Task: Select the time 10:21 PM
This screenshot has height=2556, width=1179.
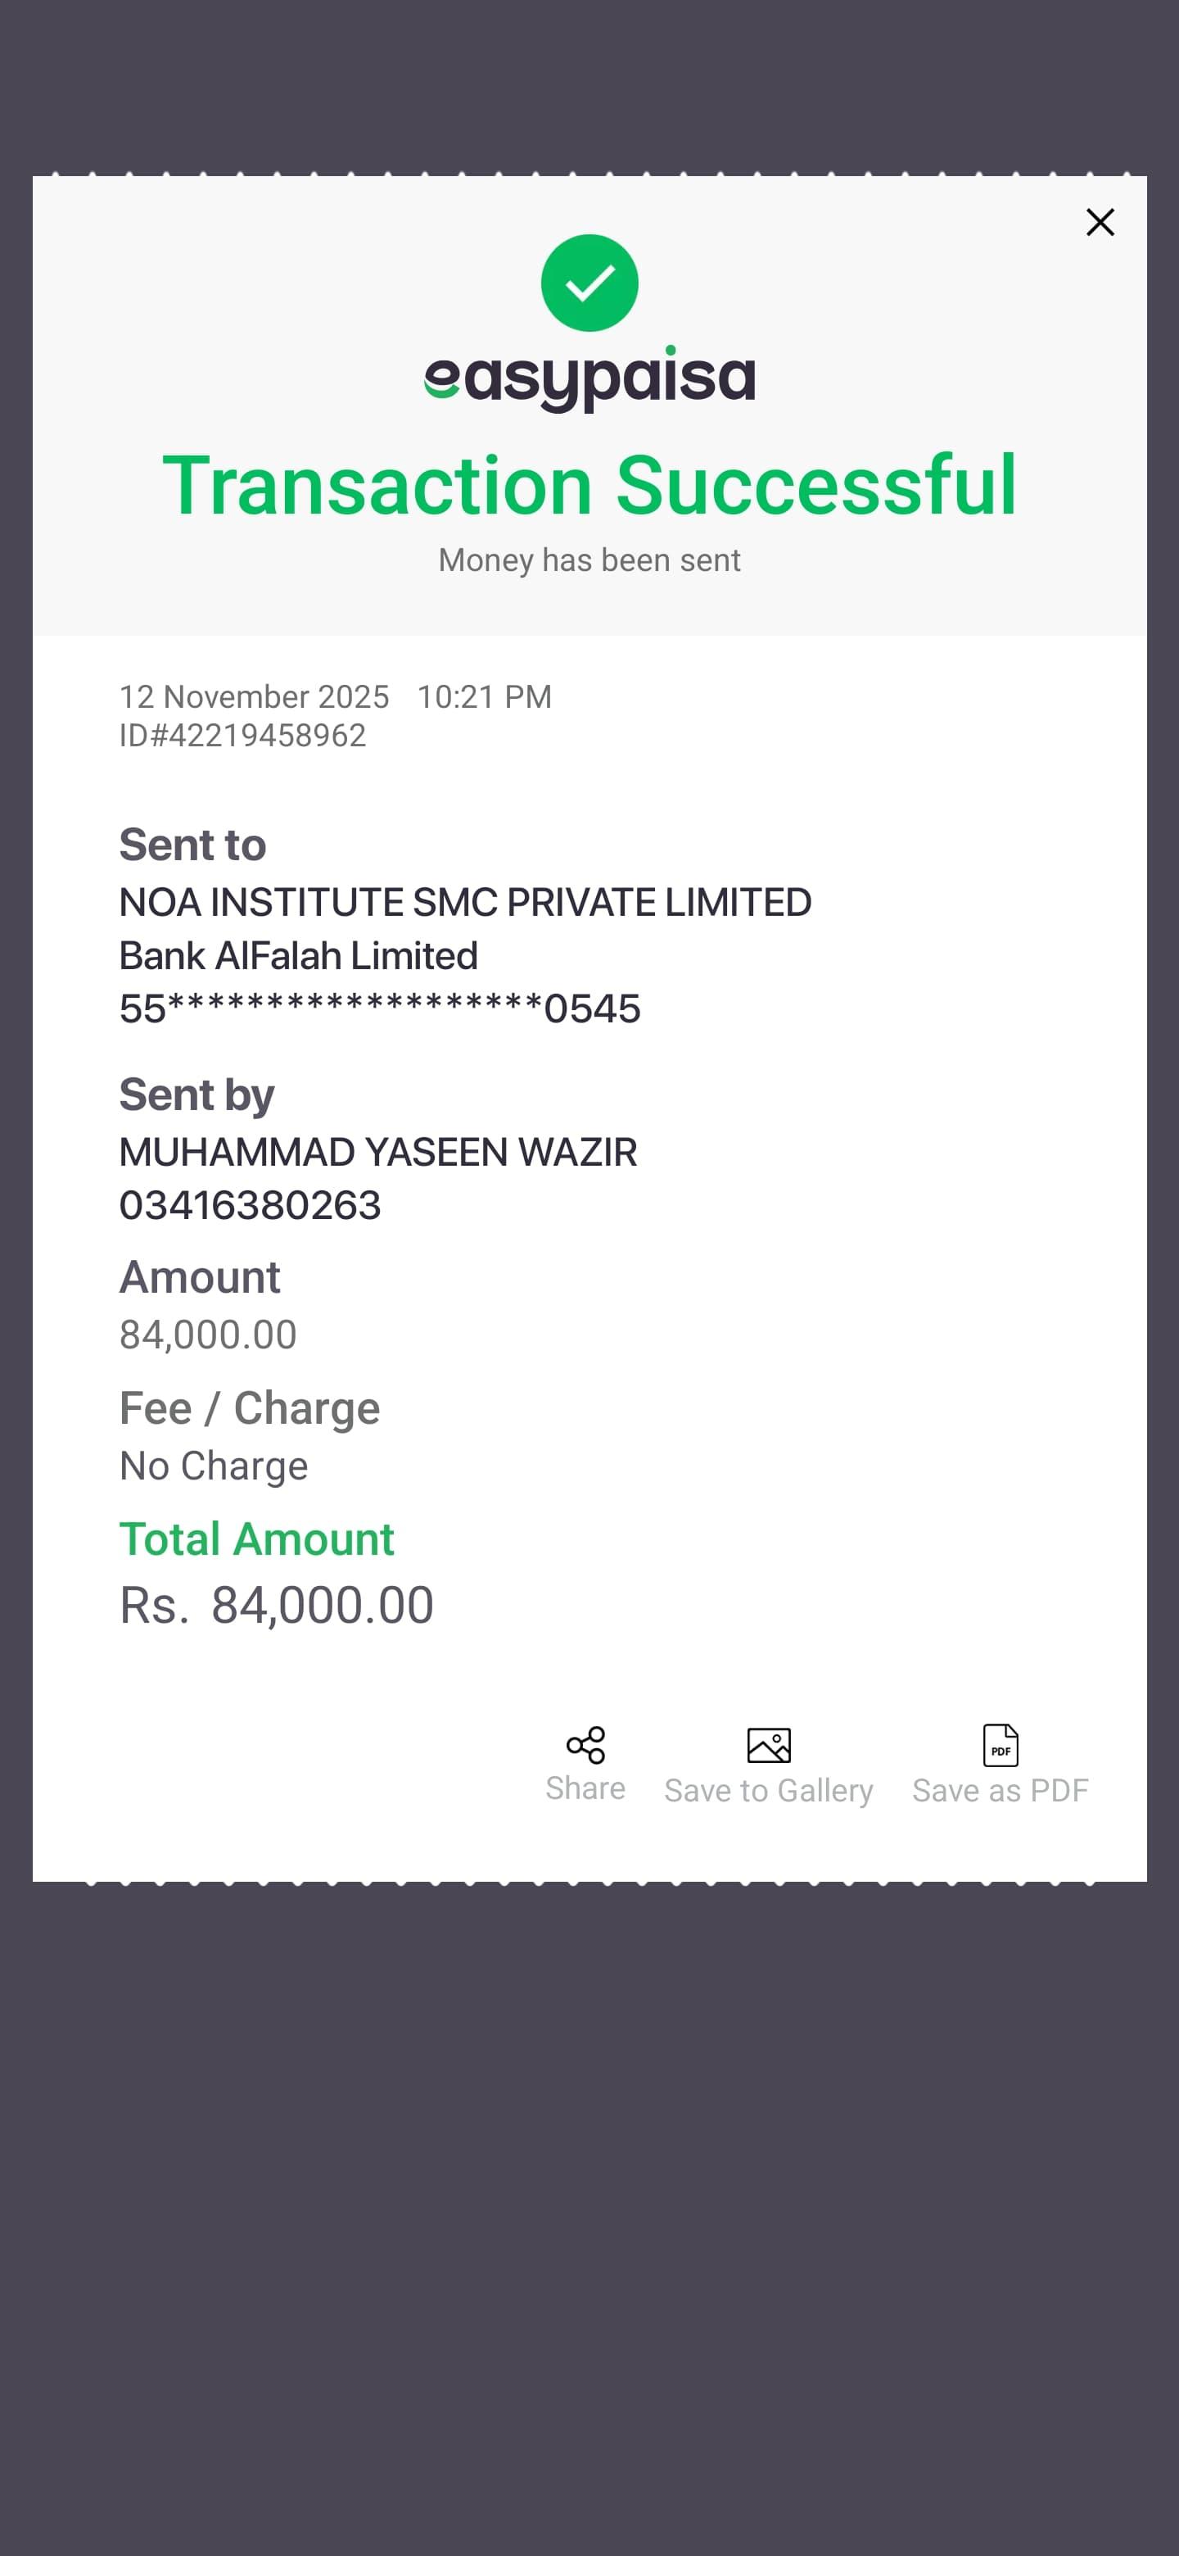Action: [484, 696]
